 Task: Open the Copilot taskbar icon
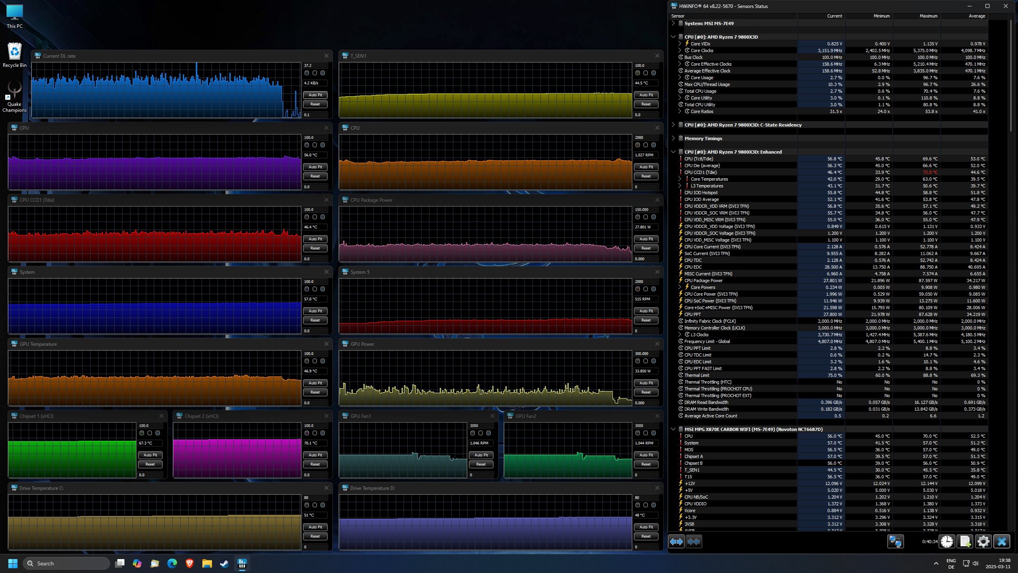click(x=137, y=563)
